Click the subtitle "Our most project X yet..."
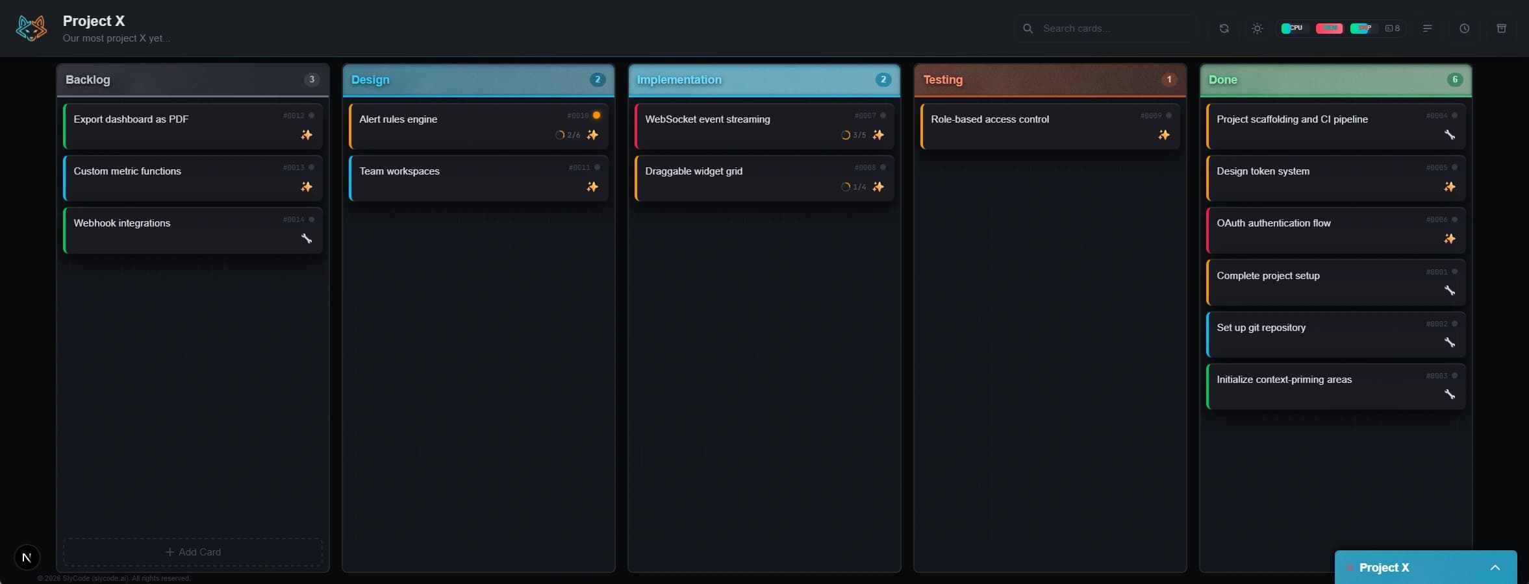The image size is (1529, 584). 116,38
